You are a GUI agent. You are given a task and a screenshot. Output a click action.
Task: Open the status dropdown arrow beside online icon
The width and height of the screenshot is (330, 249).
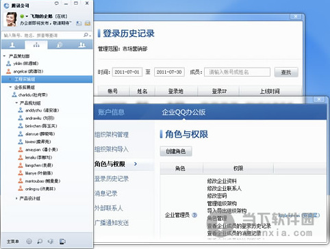pos(27,16)
